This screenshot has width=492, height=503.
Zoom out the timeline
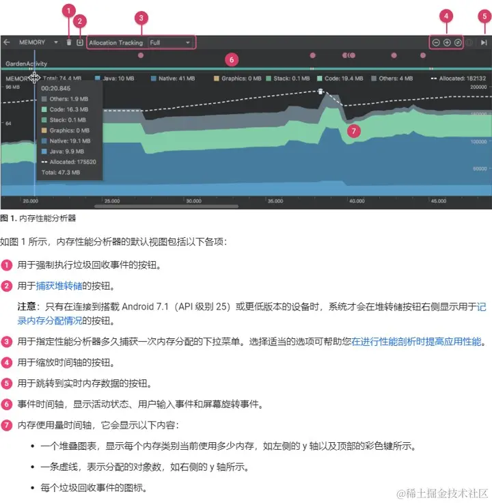[436, 42]
